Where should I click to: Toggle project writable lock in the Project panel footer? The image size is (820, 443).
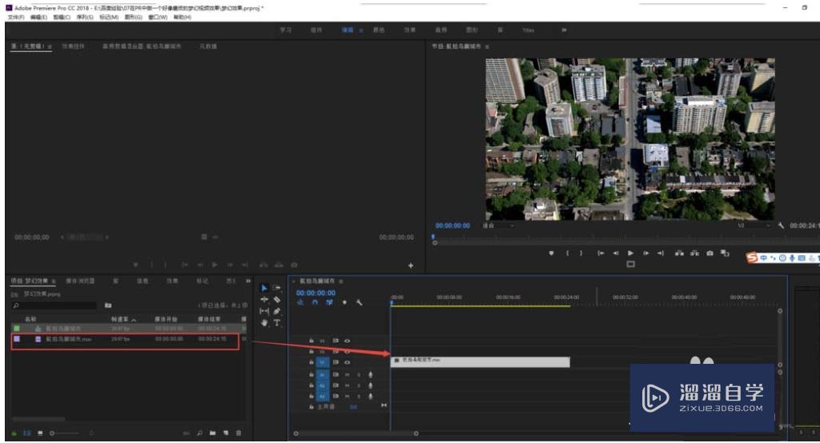click(x=14, y=433)
